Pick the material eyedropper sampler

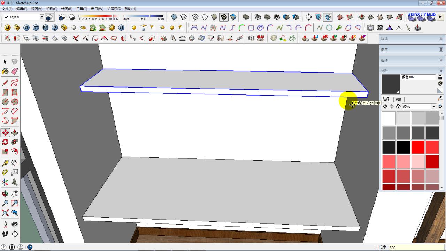click(x=440, y=99)
